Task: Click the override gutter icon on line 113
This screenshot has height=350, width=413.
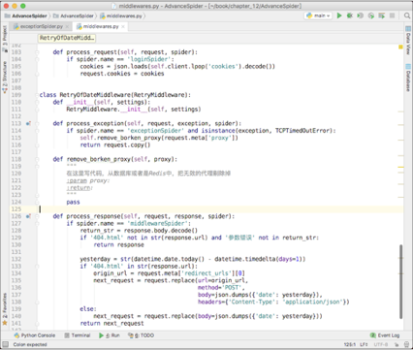Action: [28, 123]
